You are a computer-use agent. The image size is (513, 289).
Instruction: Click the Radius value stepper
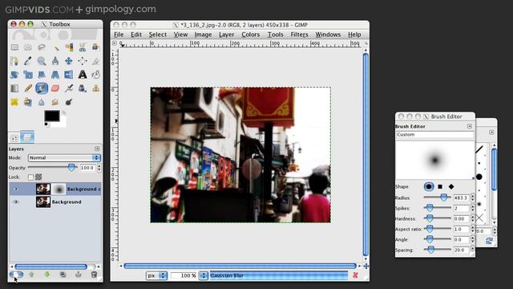472,198
